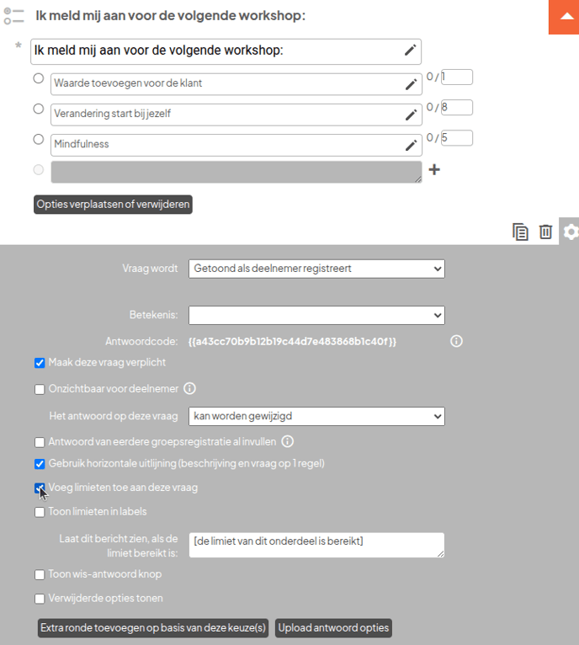Viewport: 579px width, 645px height.
Task: Edit option 'Verandering start bij jezelf' pencil
Action: click(411, 115)
